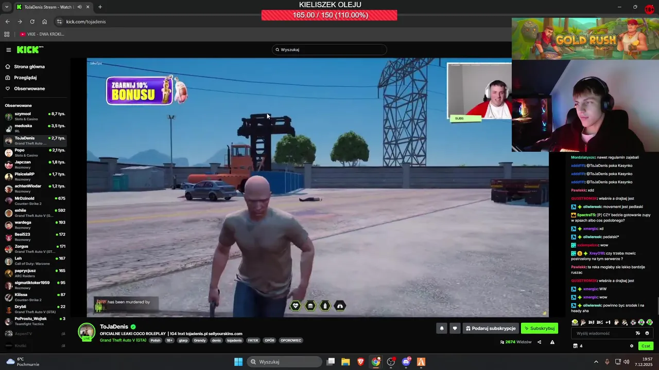Open exhiie channel in followed list
The width and height of the screenshot is (659, 370).
click(x=34, y=213)
